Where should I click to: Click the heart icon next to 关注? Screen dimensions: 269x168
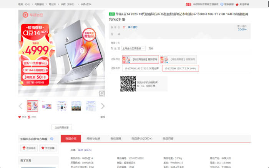point(20,117)
